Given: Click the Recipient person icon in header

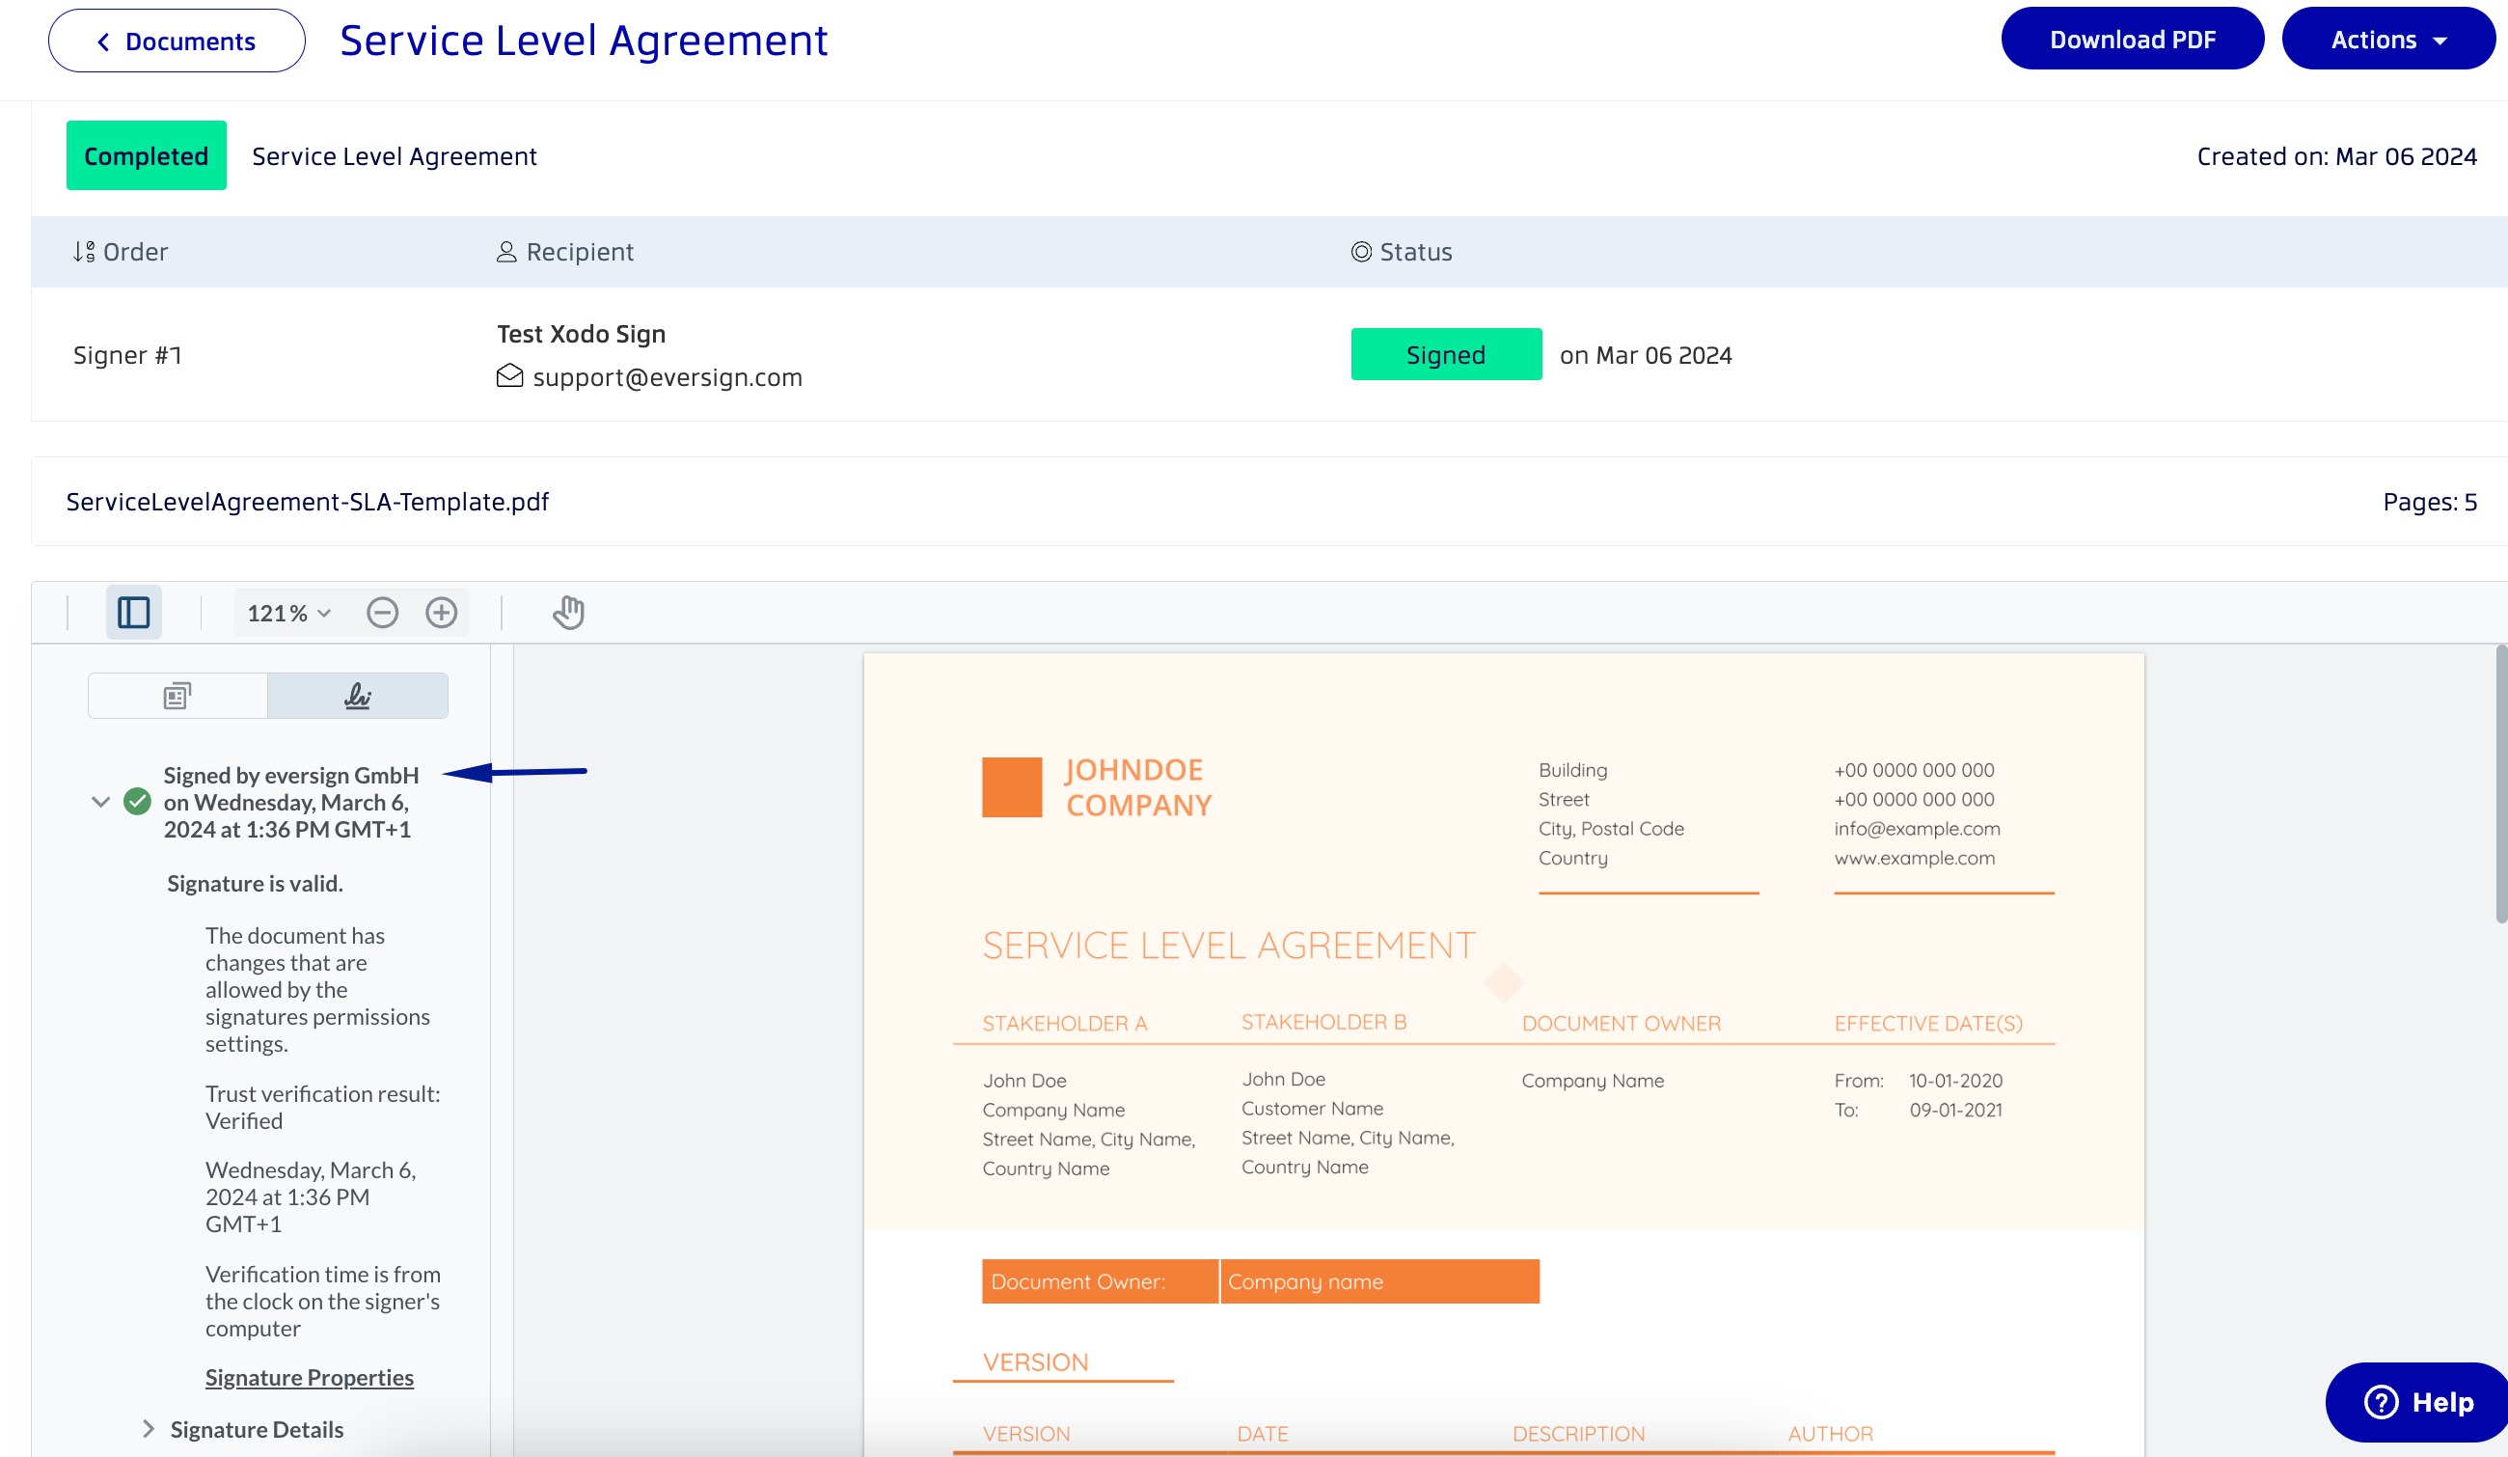Looking at the screenshot, I should coord(506,252).
